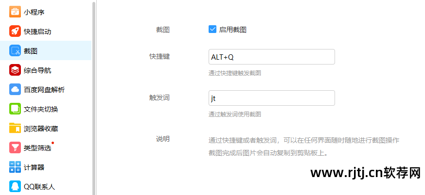425x195 pixels.
Task: Click hint text 通过快捷键触发截图
Action: click(235, 73)
